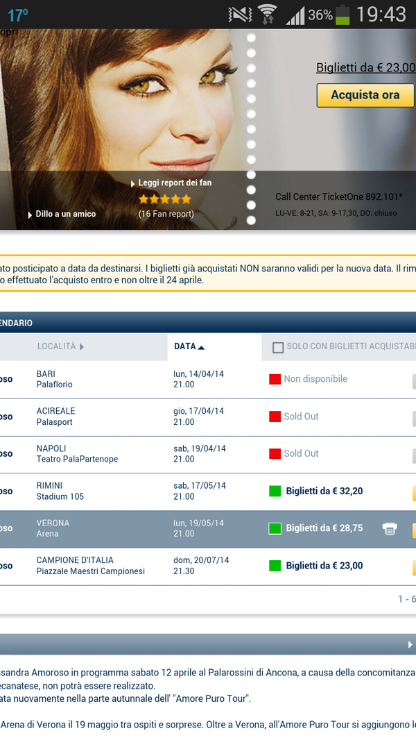The height and width of the screenshot is (740, 416).
Task: Click the Call Center TicketOne 892.101 text
Action: [339, 196]
